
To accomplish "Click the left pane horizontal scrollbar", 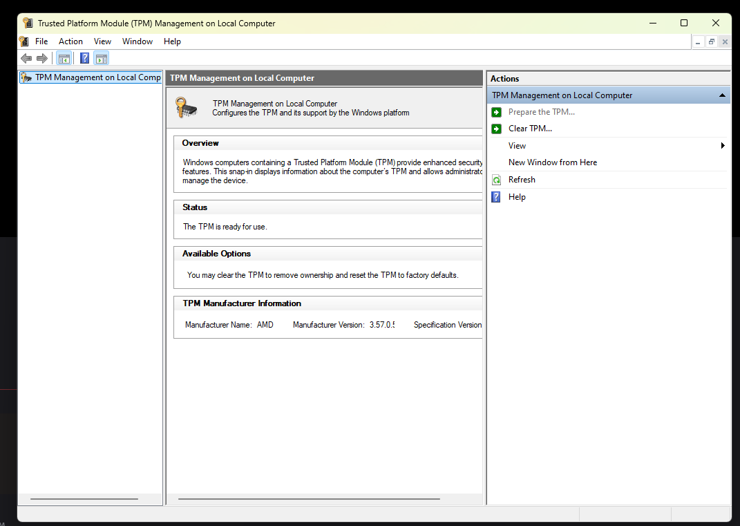I will click(84, 498).
